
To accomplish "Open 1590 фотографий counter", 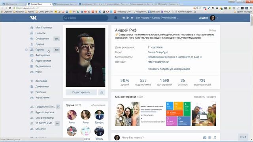I will point(164,82).
